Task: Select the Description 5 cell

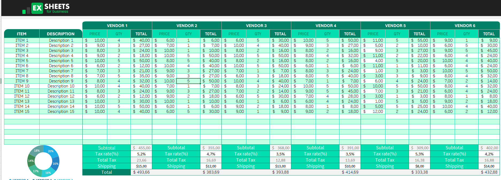Action: click(61, 61)
